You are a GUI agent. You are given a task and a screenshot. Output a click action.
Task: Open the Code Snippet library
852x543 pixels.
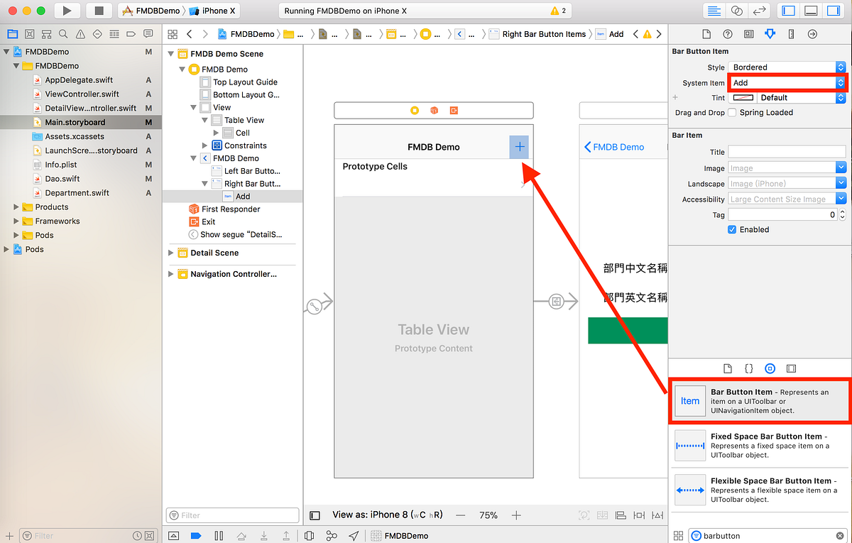(x=748, y=368)
